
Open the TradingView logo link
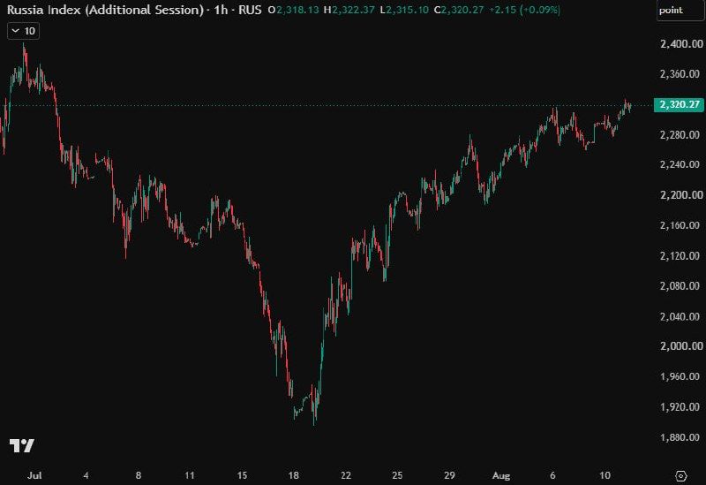pos(21,445)
